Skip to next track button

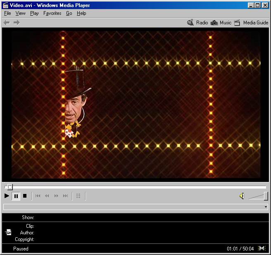pos(66,196)
